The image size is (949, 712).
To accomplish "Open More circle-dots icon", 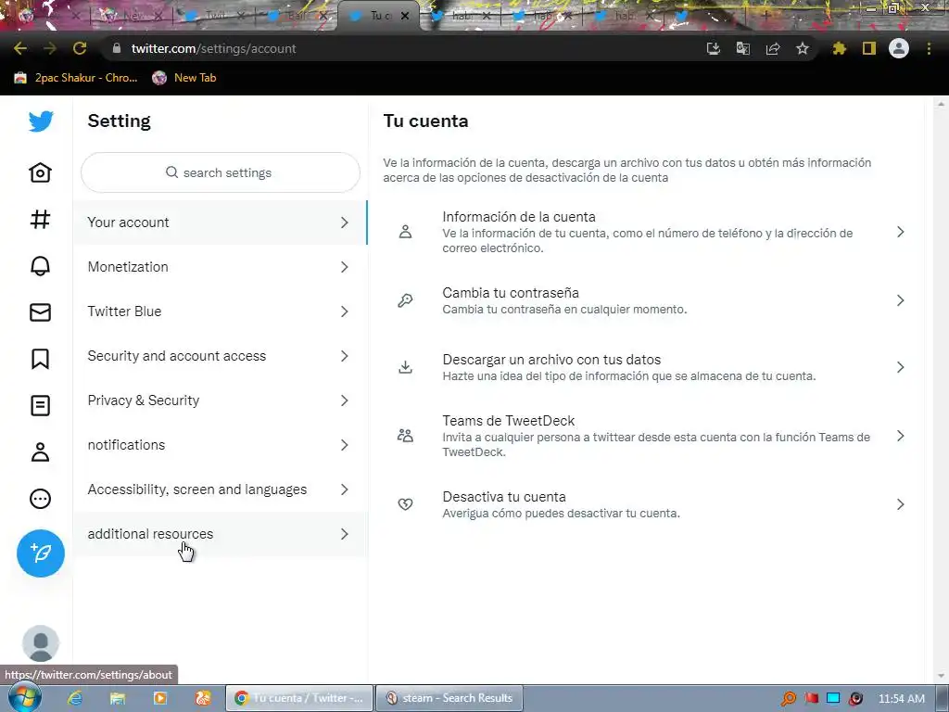I will coord(41,499).
